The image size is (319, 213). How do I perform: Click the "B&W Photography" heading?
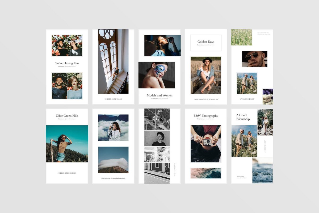(x=206, y=116)
